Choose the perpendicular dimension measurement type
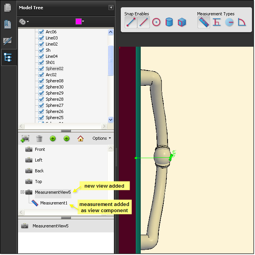255x255 pixels. (217, 23)
